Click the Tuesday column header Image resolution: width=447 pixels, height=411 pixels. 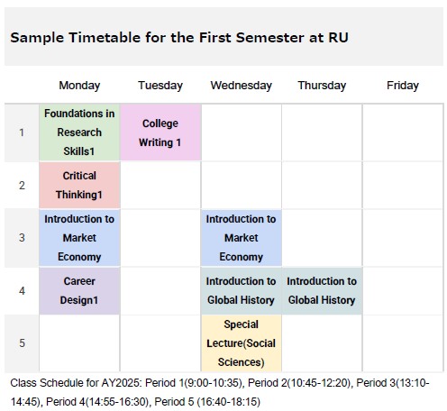(x=160, y=86)
